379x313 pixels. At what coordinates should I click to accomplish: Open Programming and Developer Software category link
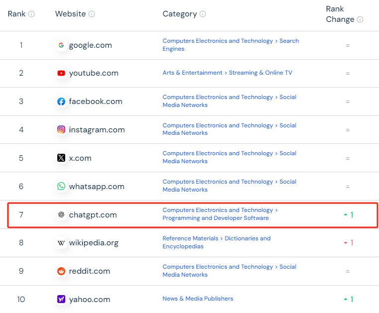pos(216,218)
